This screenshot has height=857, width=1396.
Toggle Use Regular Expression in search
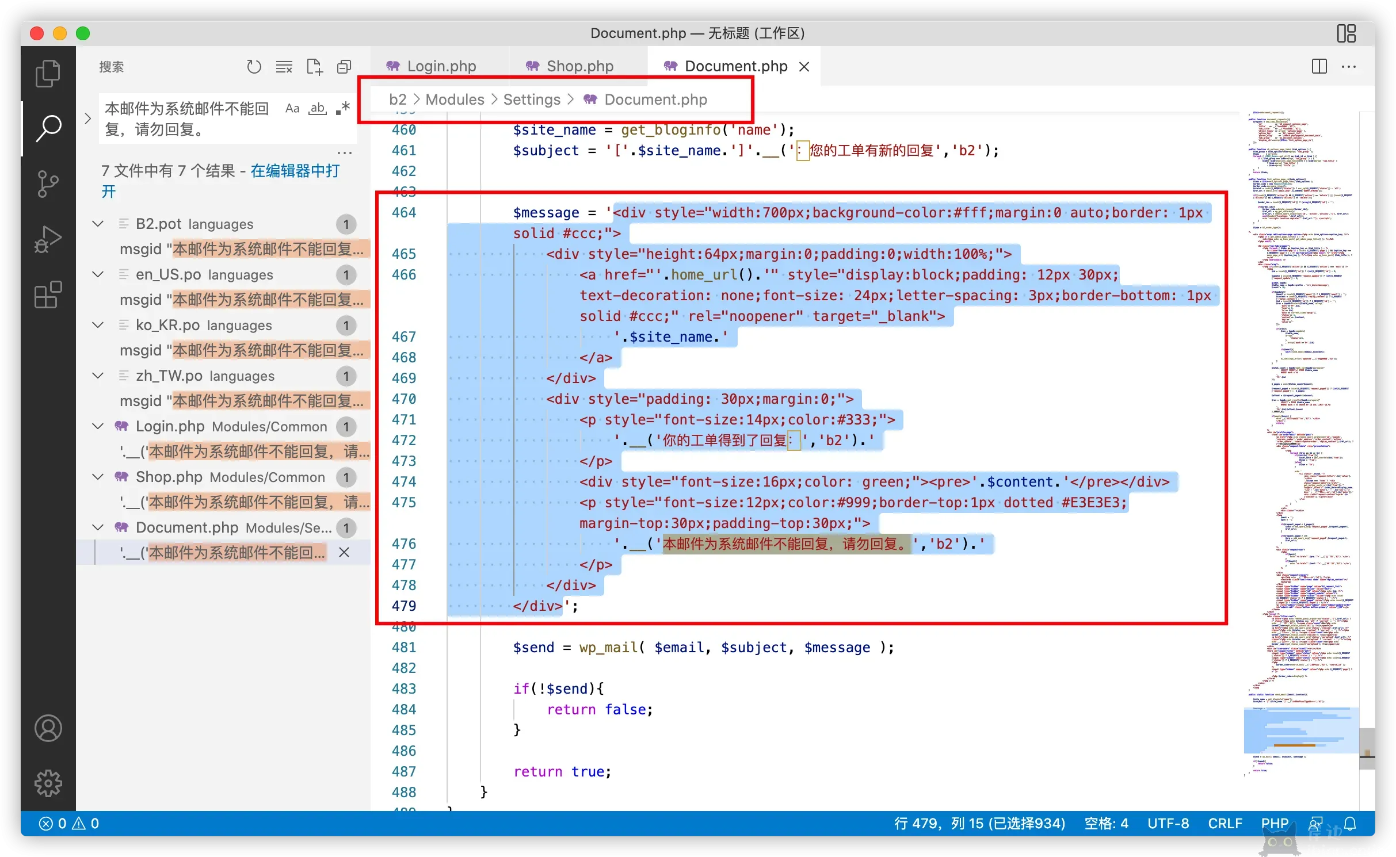[343, 108]
